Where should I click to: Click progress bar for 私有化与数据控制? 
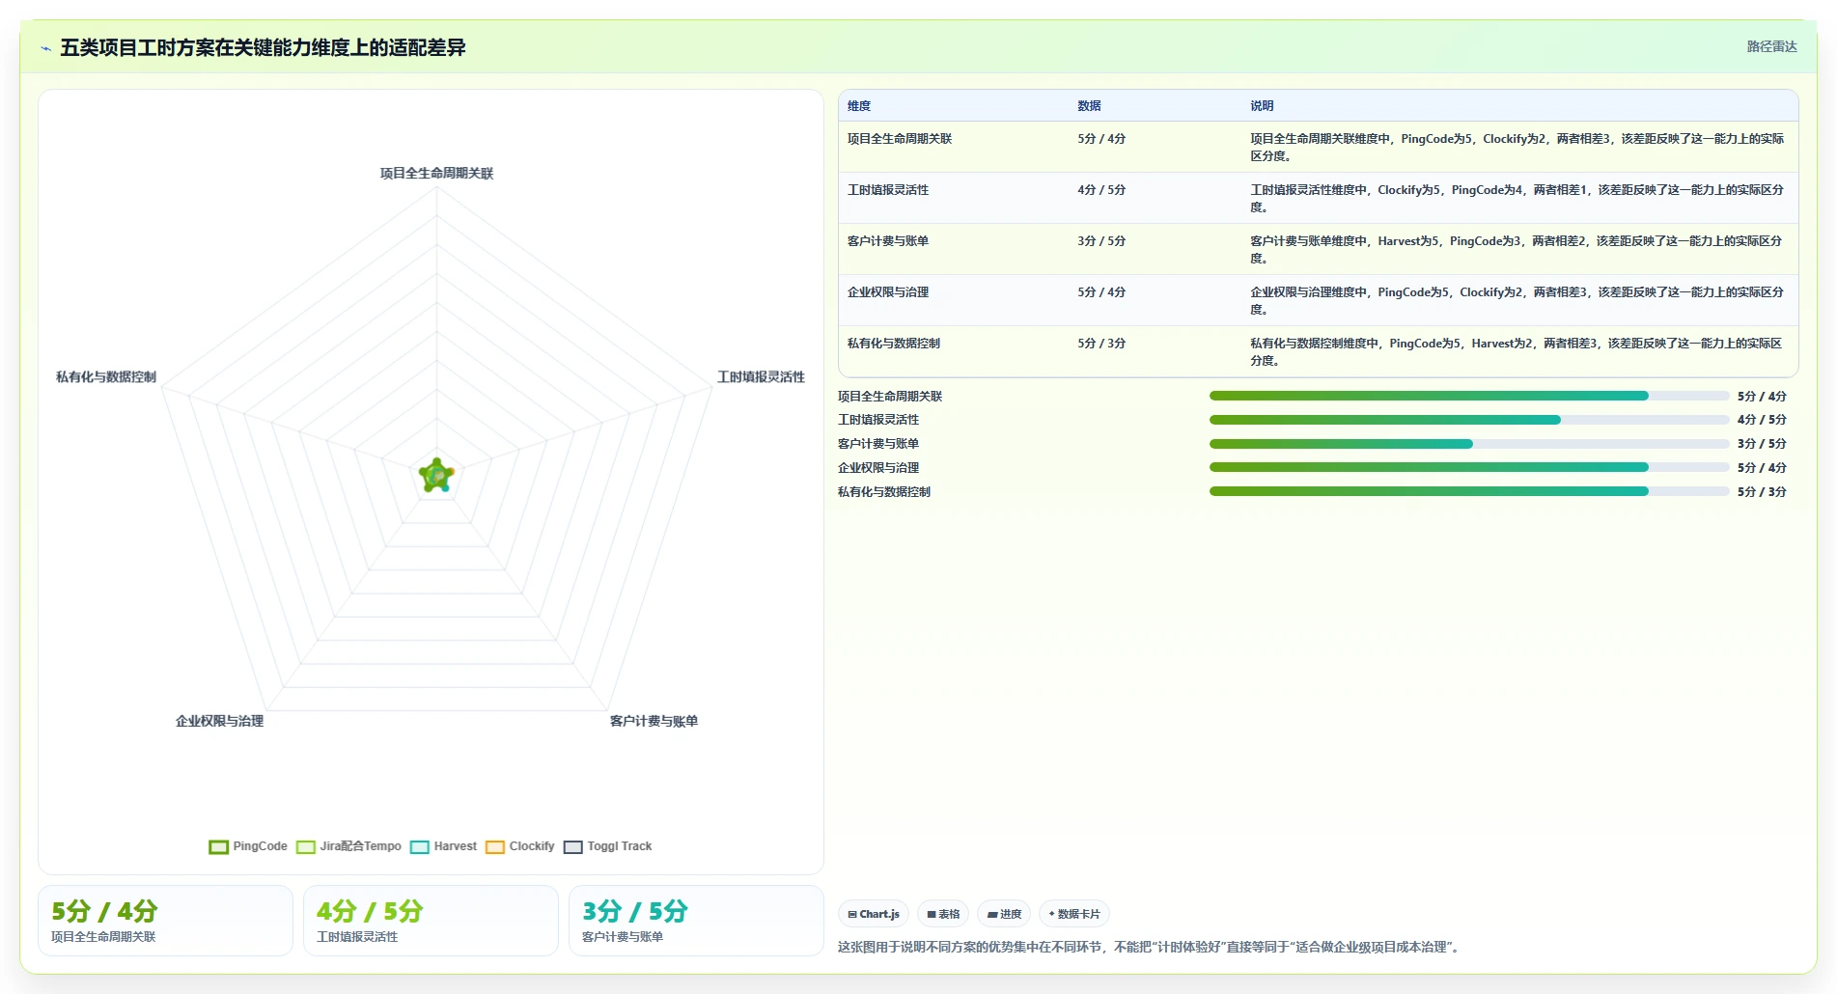tap(1469, 491)
